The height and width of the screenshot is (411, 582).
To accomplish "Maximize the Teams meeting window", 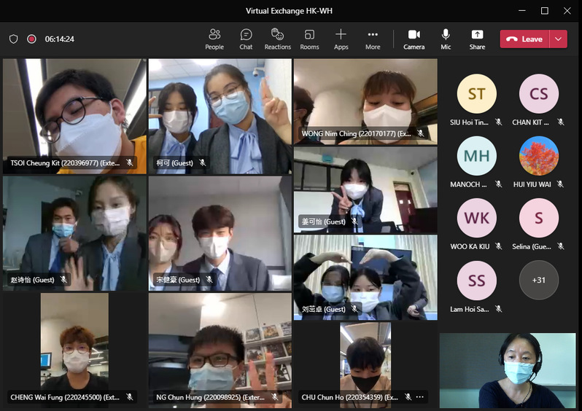I will (x=544, y=11).
